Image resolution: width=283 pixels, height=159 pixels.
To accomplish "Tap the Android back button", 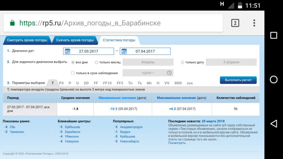I will pyautogui.click(x=273, y=124).
